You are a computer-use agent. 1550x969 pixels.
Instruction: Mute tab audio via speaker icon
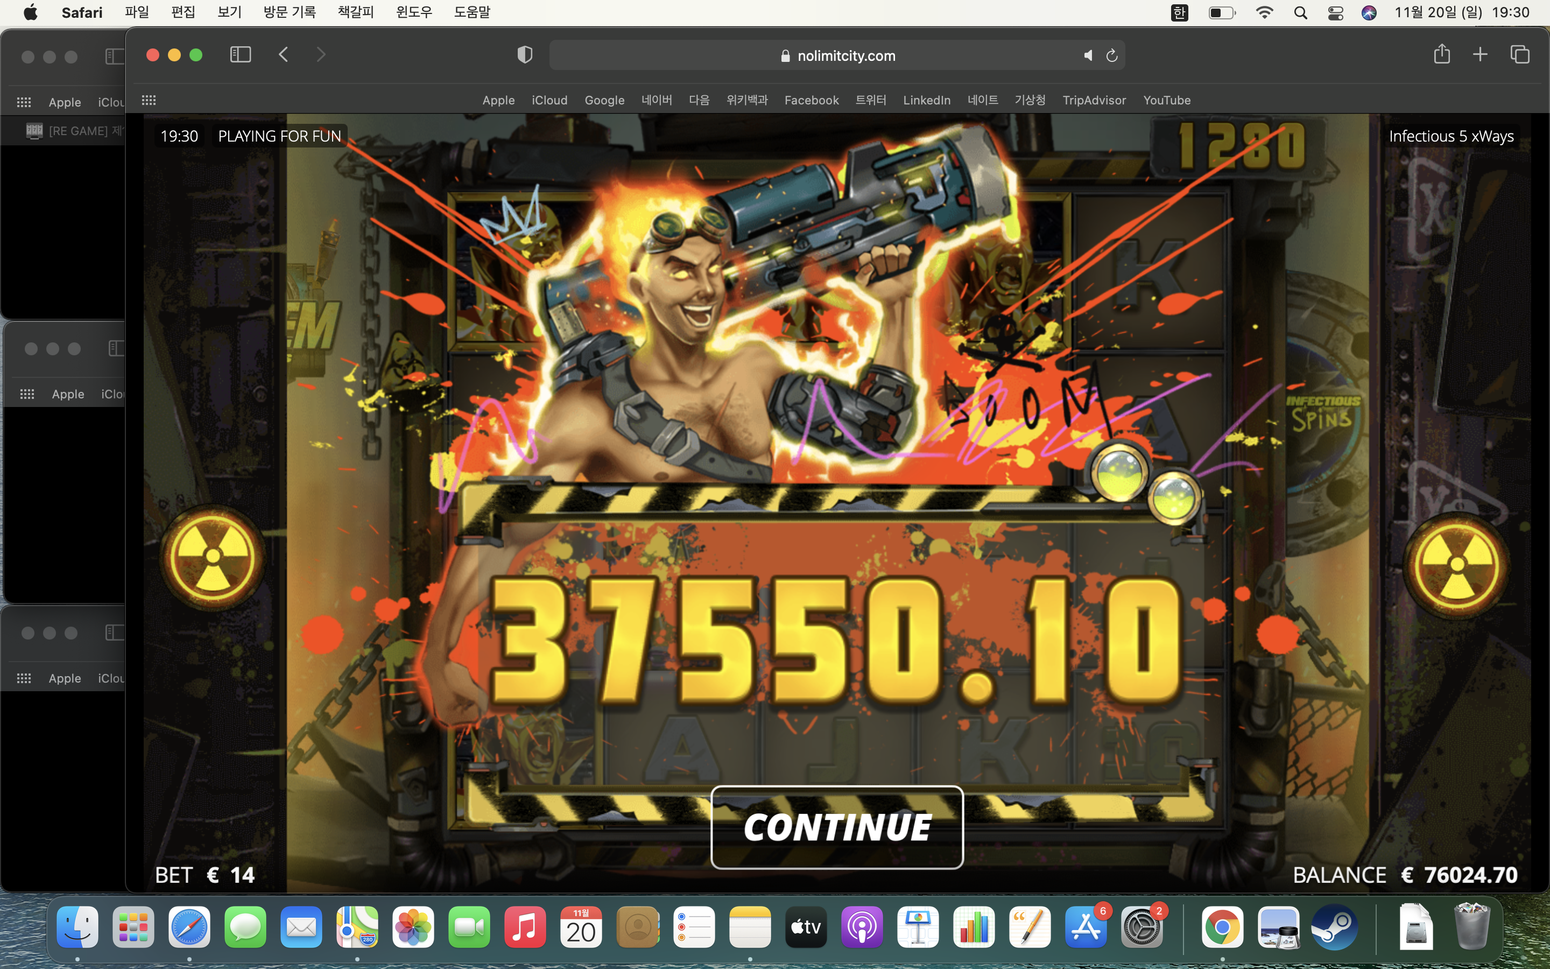[x=1088, y=56]
